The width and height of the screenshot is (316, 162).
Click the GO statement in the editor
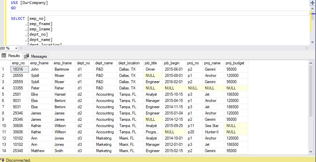13,8
